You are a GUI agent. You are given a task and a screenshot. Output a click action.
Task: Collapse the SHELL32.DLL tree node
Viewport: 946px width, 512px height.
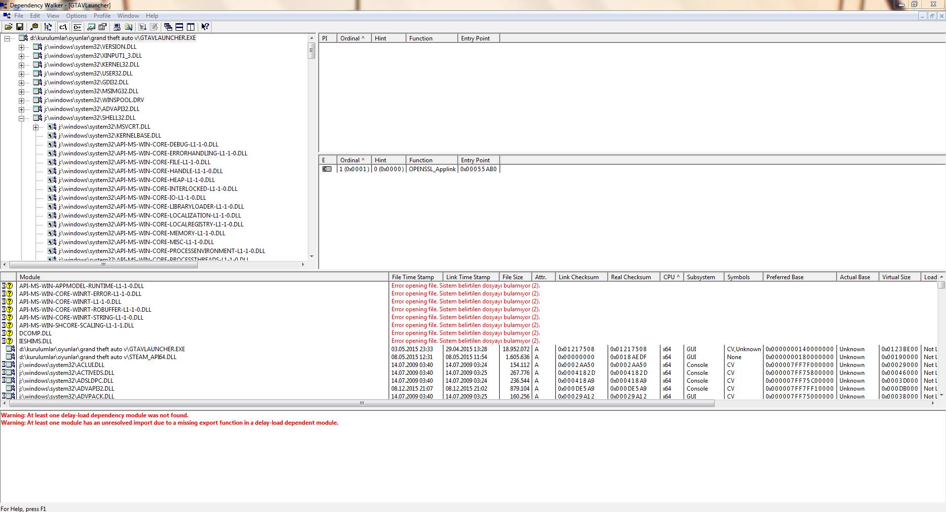pyautogui.click(x=22, y=118)
